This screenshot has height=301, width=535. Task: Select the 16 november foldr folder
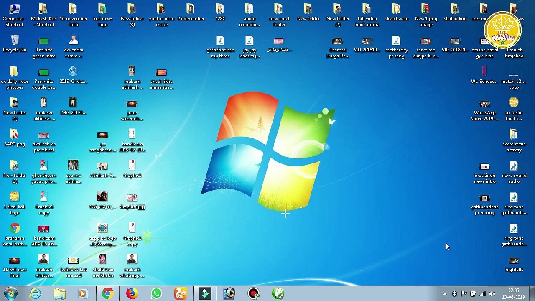tap(74, 15)
